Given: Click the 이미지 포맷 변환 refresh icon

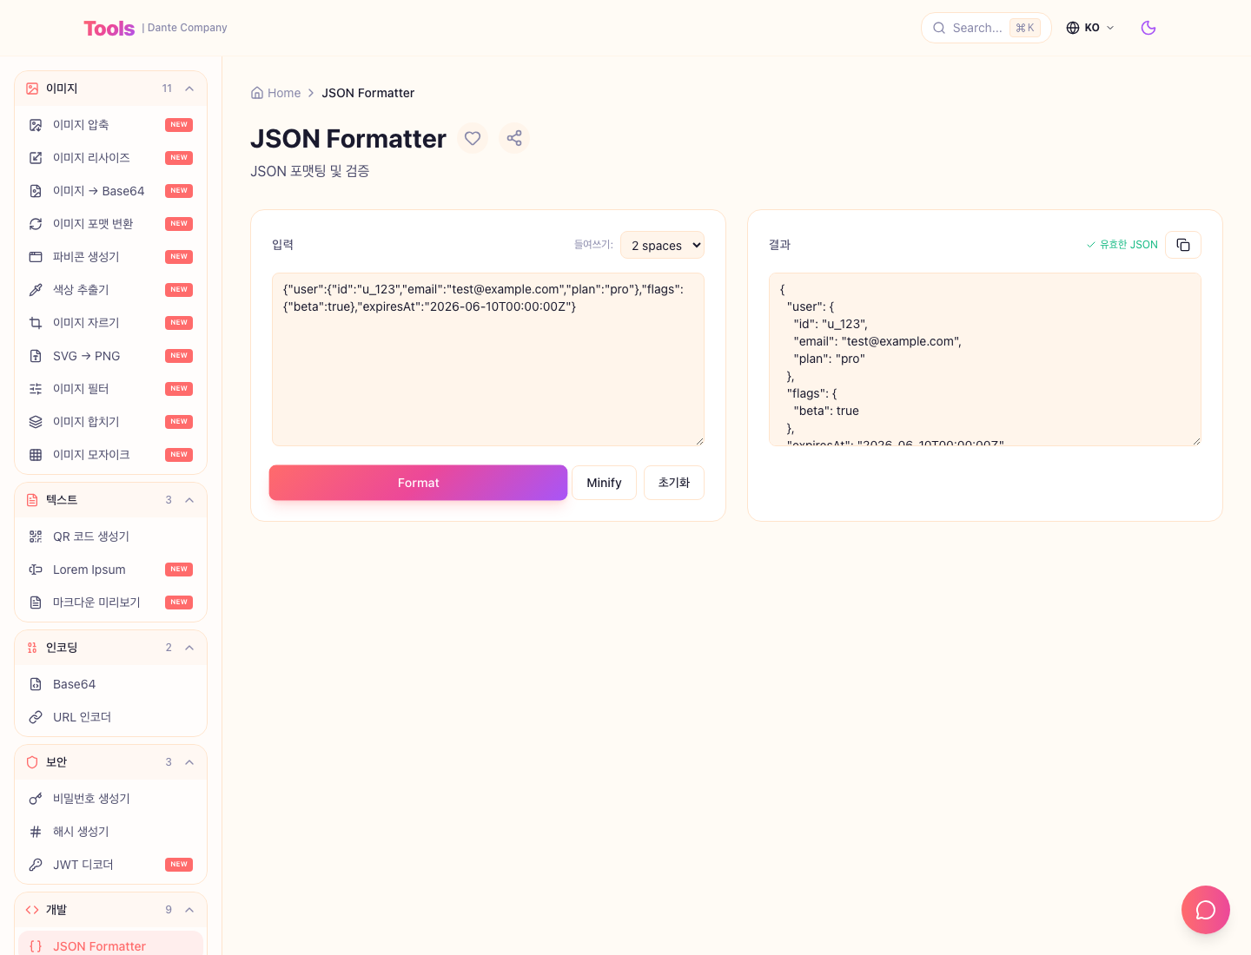Looking at the screenshot, I should (36, 224).
